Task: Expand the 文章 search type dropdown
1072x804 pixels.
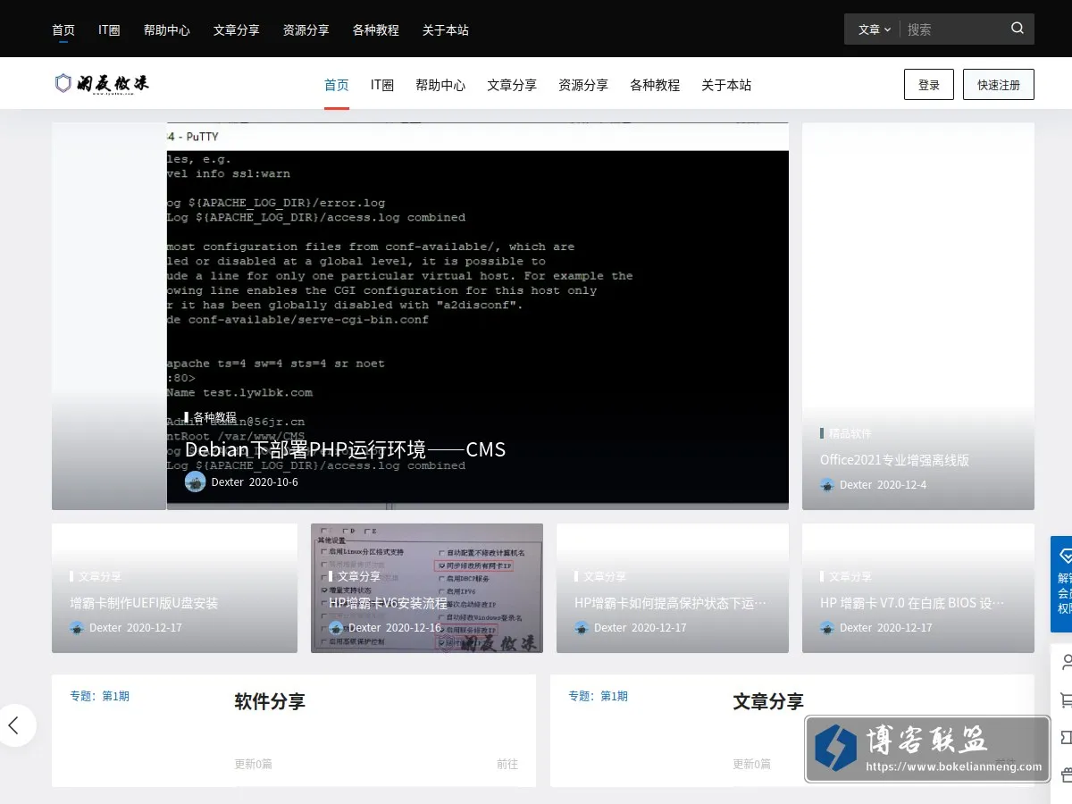Action: coord(874,29)
